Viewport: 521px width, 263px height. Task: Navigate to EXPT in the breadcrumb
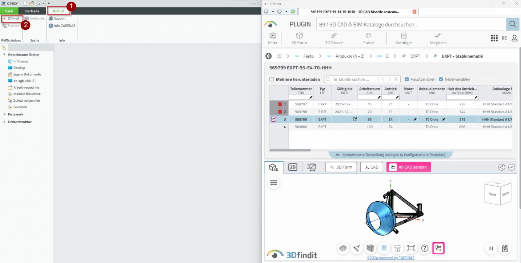[x=415, y=56]
